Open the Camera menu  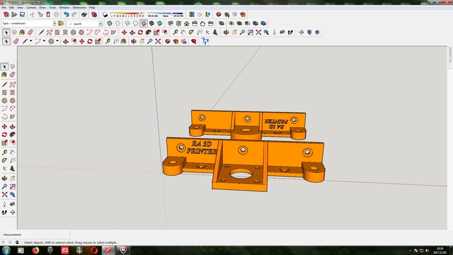[x=31, y=8]
